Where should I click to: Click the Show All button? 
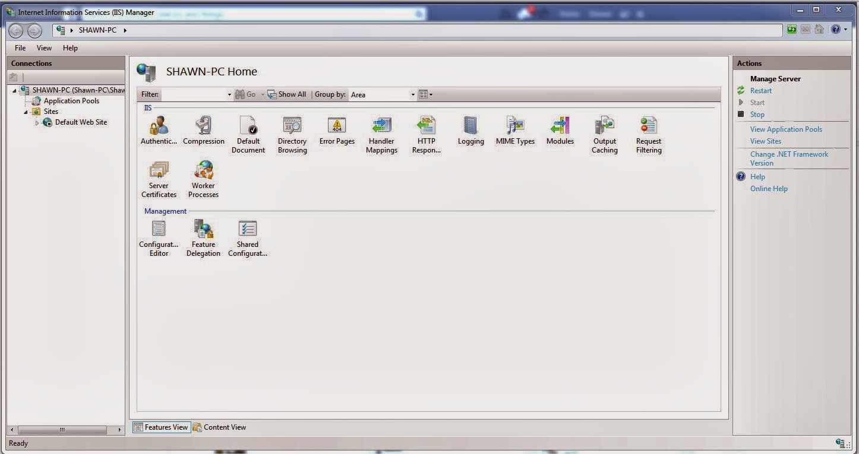click(x=287, y=94)
